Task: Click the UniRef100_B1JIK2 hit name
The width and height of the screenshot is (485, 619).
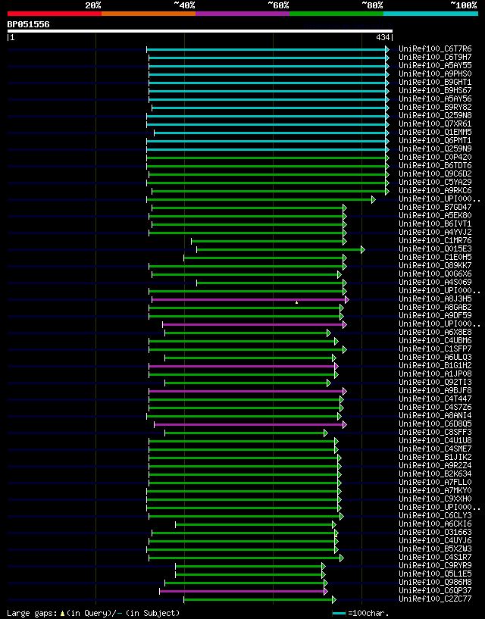Action: click(x=435, y=457)
